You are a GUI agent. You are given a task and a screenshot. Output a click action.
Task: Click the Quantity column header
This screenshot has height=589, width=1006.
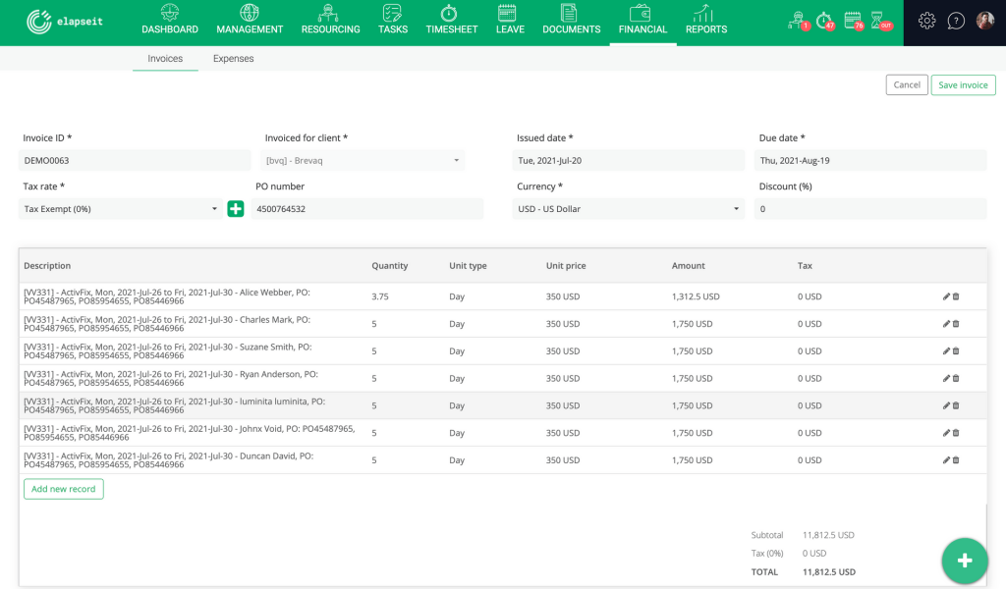(x=389, y=265)
